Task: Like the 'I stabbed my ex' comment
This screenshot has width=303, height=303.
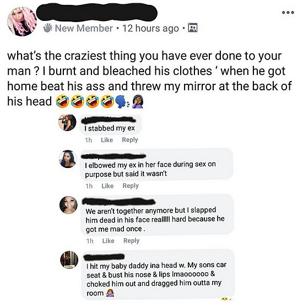Action: [x=107, y=140]
